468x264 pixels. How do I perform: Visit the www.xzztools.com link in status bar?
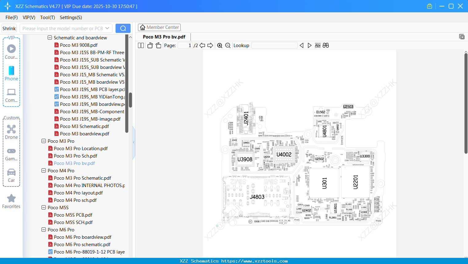(255, 261)
